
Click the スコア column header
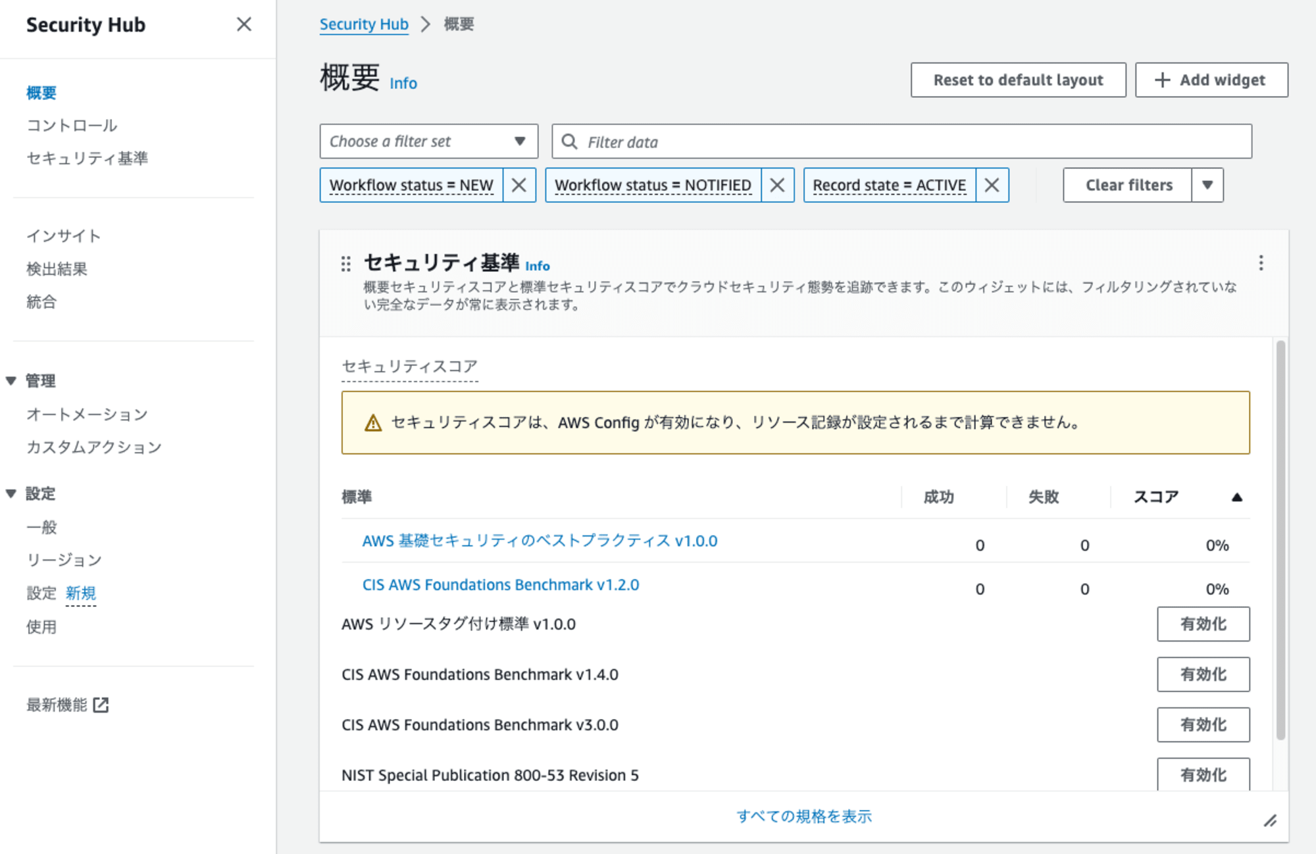[x=1155, y=497]
